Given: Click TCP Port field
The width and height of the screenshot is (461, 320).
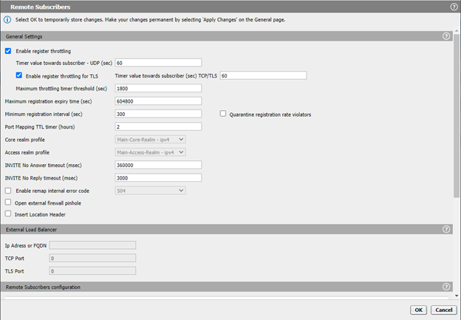Looking at the screenshot, I should (x=92, y=258).
